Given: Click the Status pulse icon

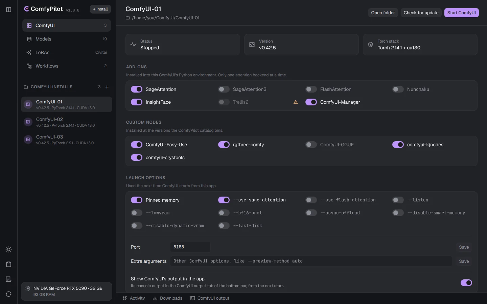Looking at the screenshot, I should (133, 45).
